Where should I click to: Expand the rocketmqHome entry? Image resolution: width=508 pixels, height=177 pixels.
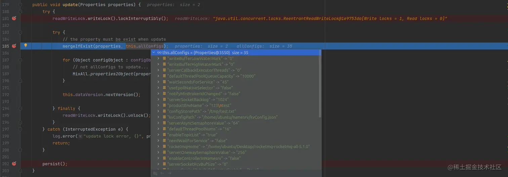(159, 146)
